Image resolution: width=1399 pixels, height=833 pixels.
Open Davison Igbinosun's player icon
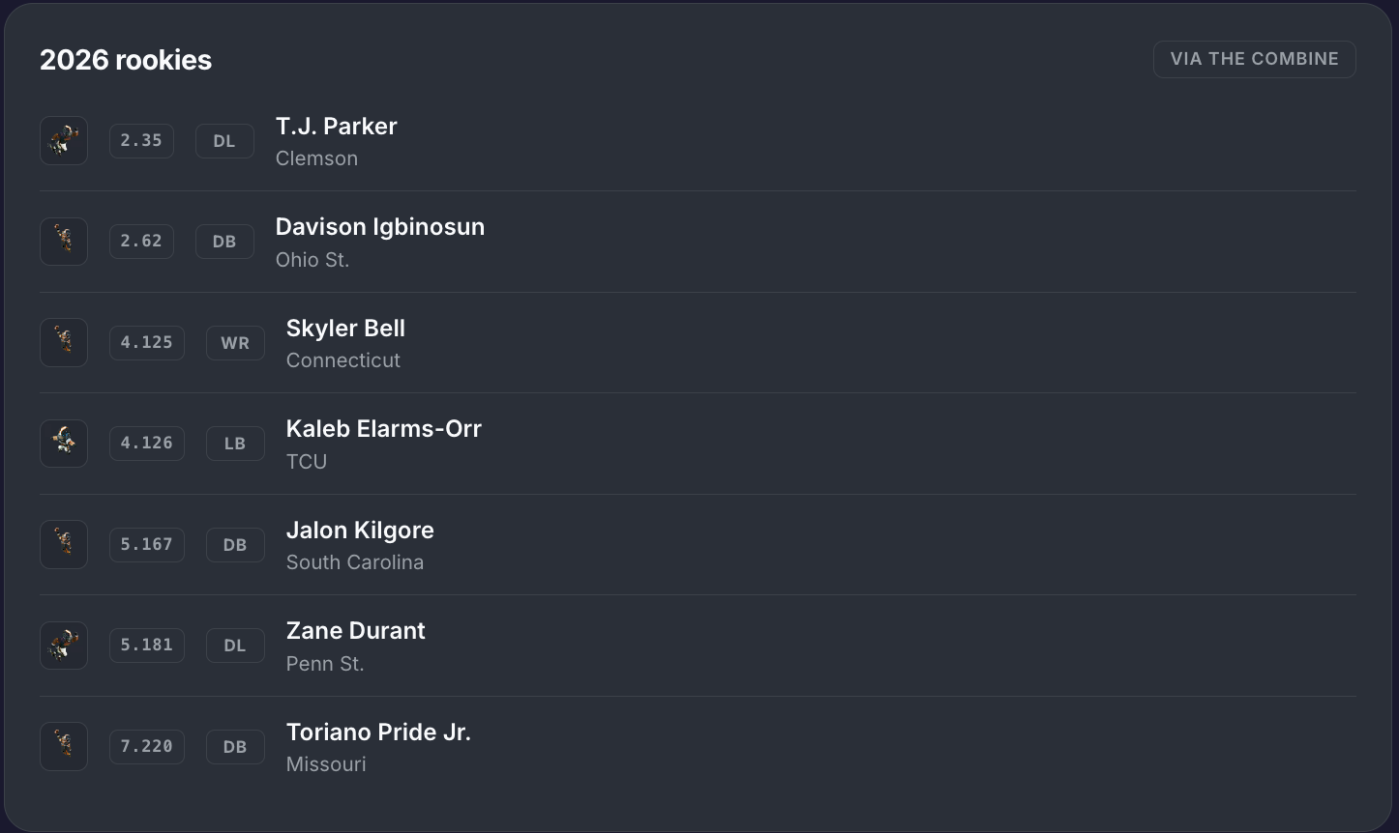click(x=64, y=242)
